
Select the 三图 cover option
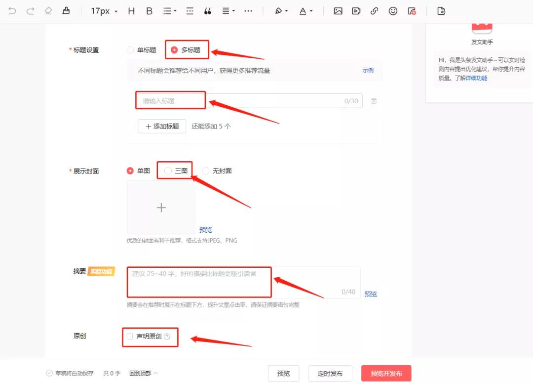tap(168, 170)
